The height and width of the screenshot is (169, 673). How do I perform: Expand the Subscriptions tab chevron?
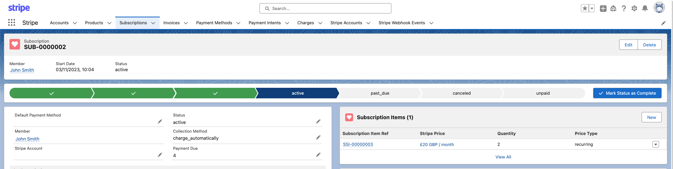[x=153, y=23]
